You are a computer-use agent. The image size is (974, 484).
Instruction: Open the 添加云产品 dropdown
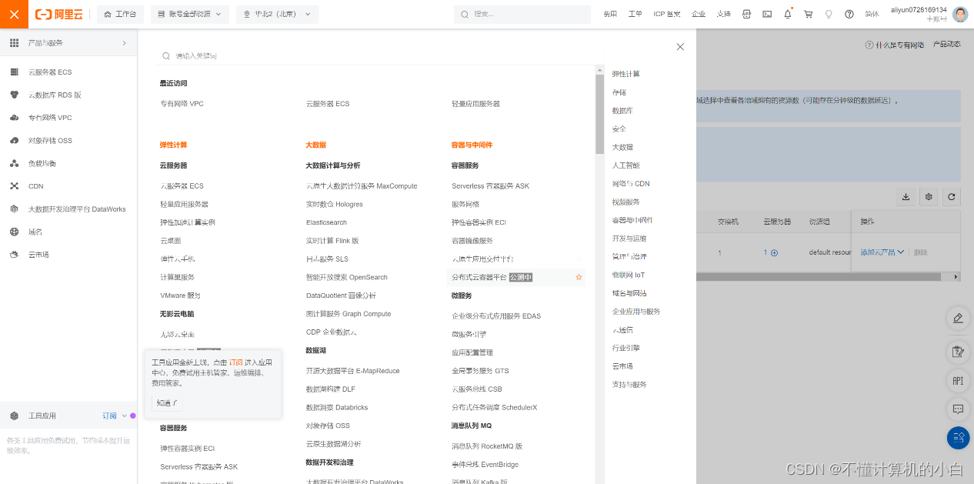pos(882,252)
